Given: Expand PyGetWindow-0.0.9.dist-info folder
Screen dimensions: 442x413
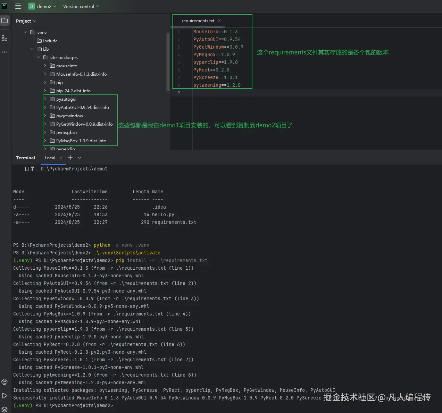Looking at the screenshot, I should coord(45,124).
